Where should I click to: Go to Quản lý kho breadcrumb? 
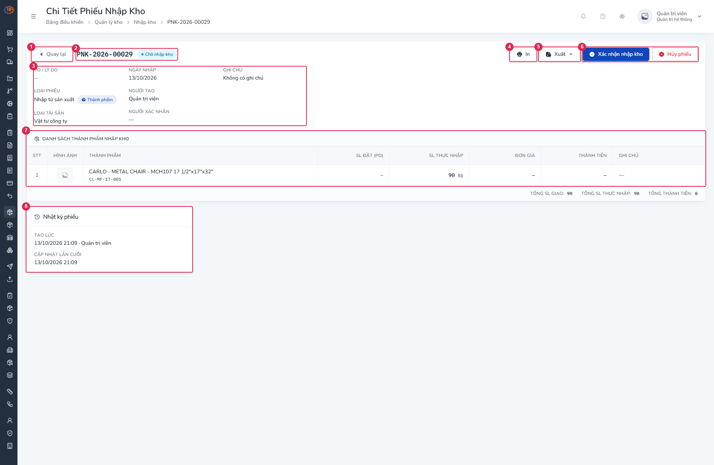click(109, 22)
